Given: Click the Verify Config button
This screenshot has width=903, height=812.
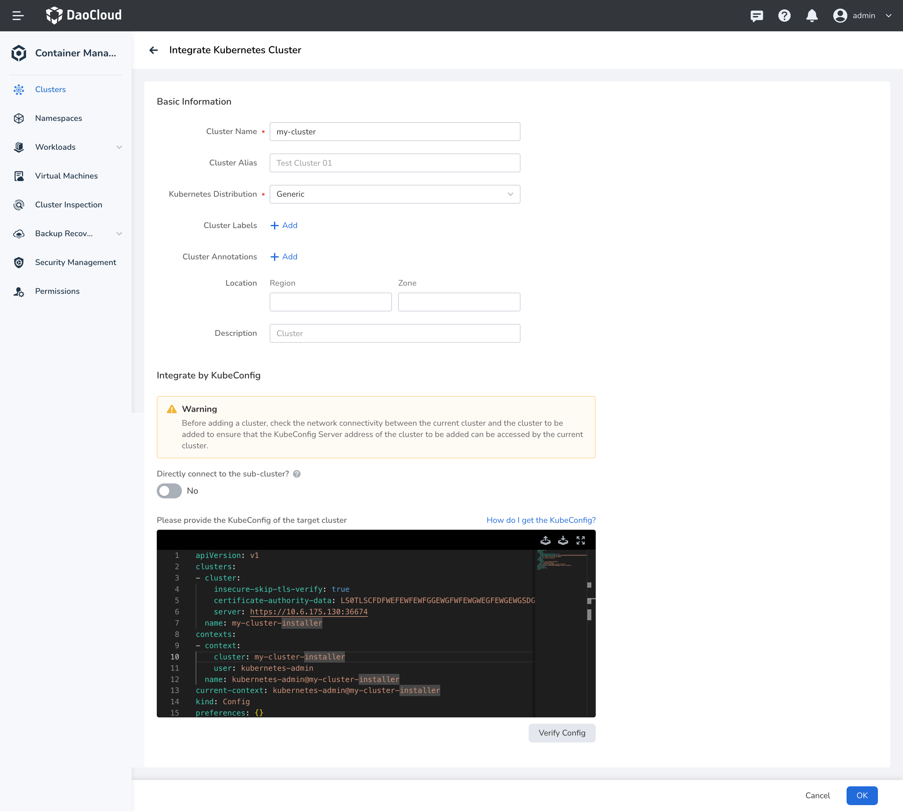Looking at the screenshot, I should pyautogui.click(x=562, y=732).
